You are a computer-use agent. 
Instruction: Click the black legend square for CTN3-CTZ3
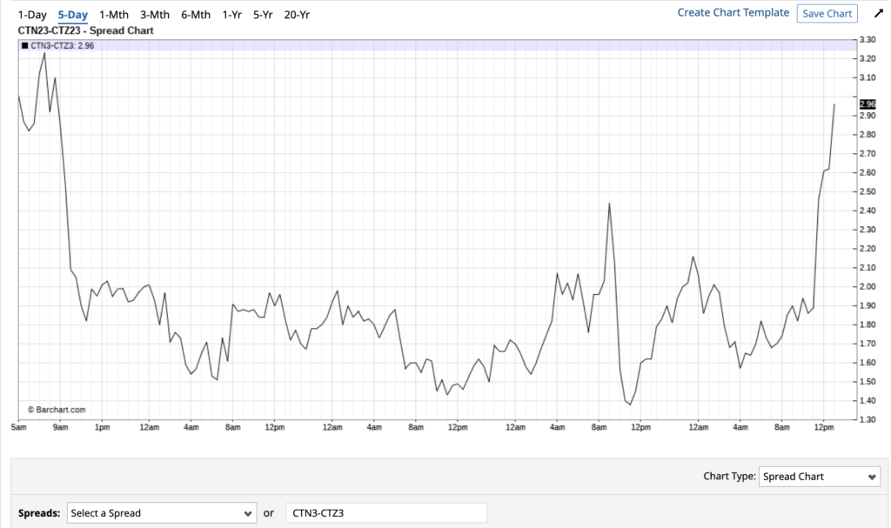click(x=24, y=45)
